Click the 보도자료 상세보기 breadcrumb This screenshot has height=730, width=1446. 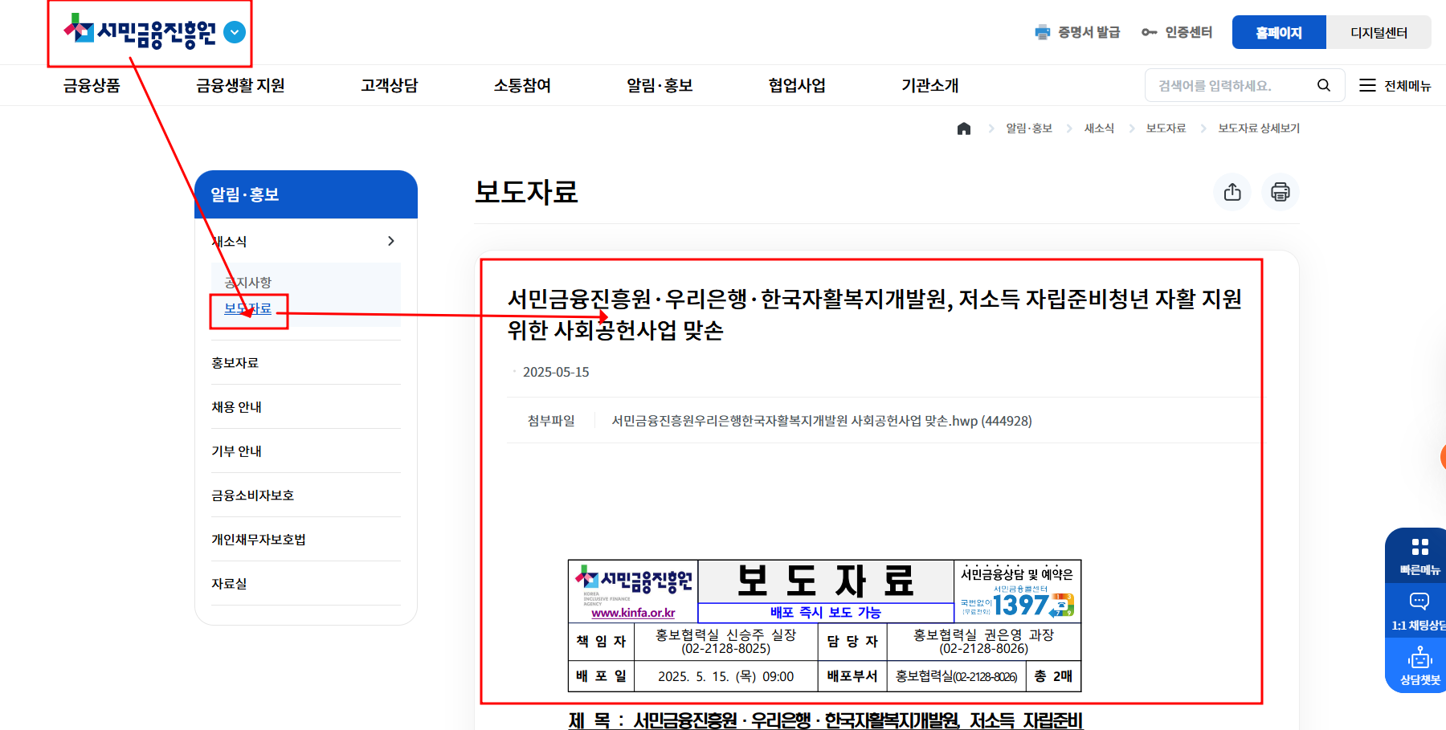tap(1259, 128)
